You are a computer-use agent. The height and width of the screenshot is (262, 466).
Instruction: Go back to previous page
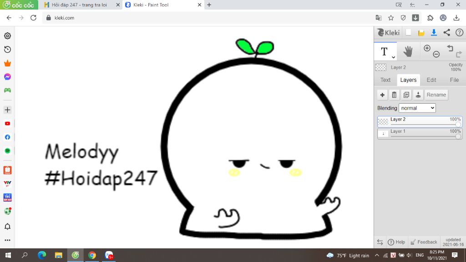(x=9, y=18)
